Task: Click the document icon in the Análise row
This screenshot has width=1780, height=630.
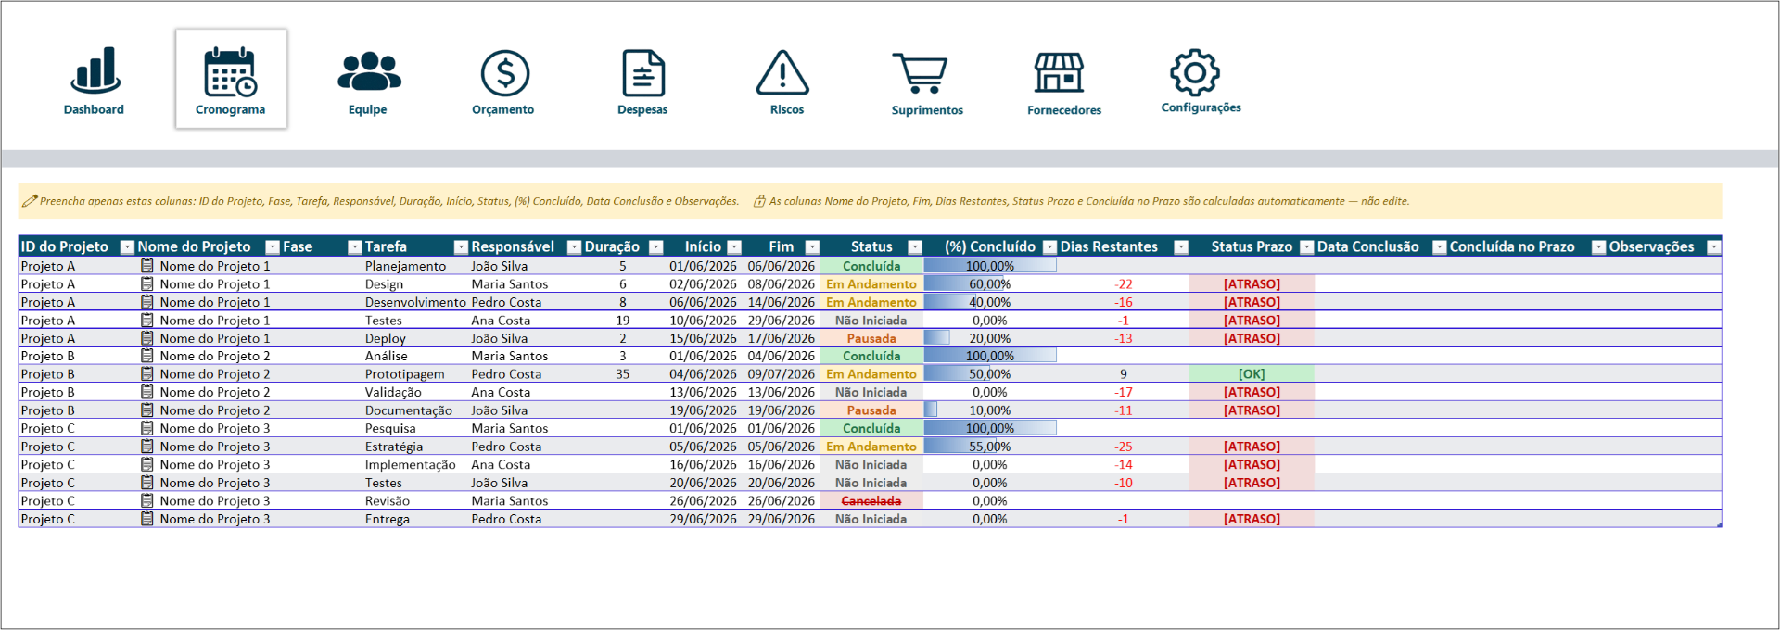Action: (x=146, y=356)
